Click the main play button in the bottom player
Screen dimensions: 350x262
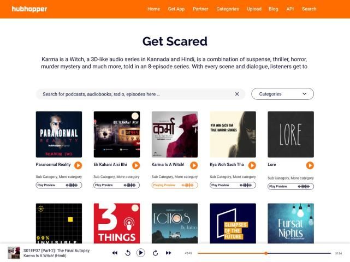click(x=141, y=253)
